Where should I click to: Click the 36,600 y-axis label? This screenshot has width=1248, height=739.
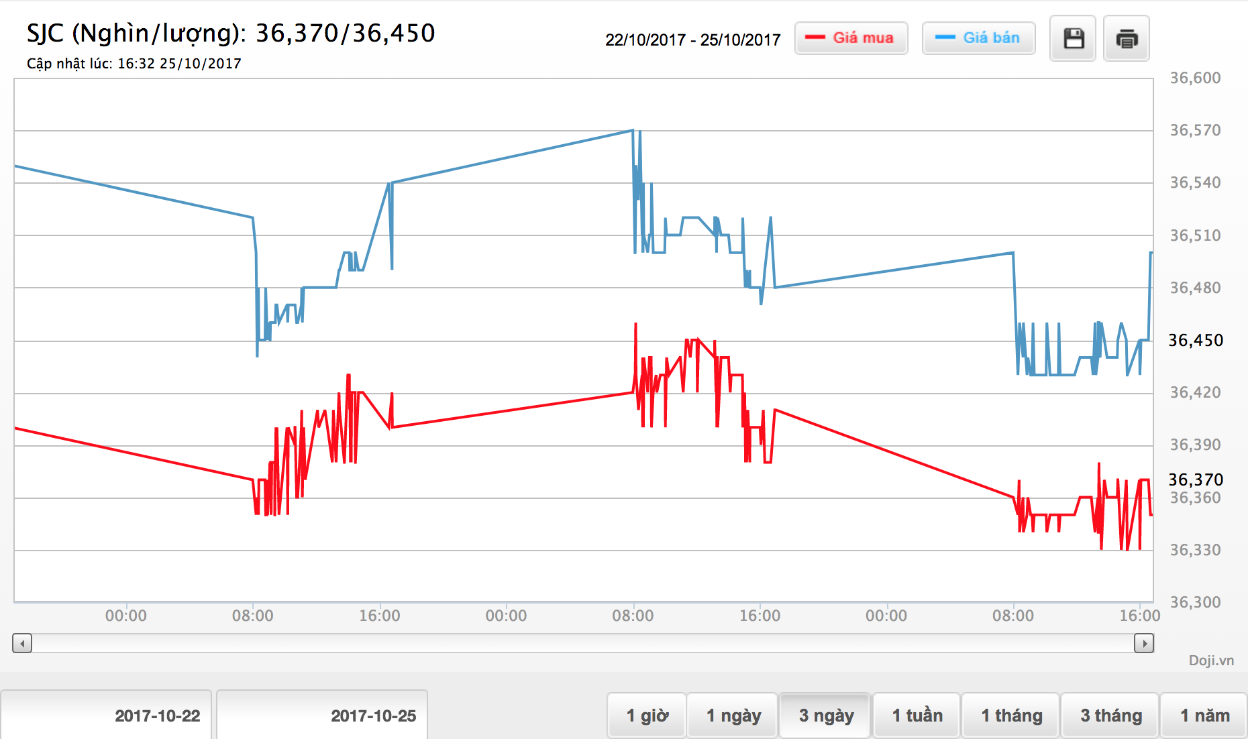[1195, 78]
